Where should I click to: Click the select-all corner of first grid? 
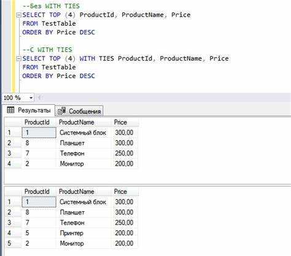[x=13, y=122]
